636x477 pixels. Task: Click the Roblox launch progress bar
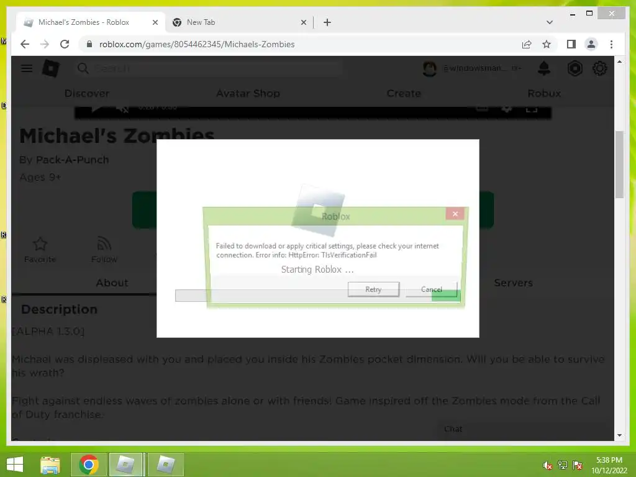click(317, 295)
